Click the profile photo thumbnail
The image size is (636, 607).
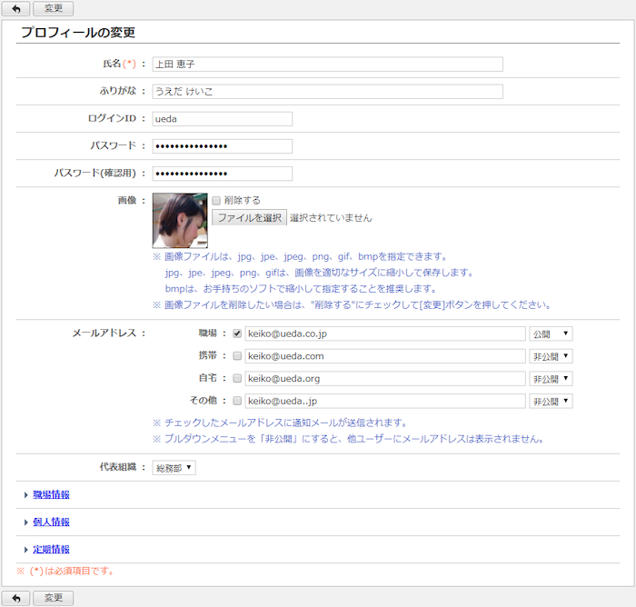tap(180, 221)
